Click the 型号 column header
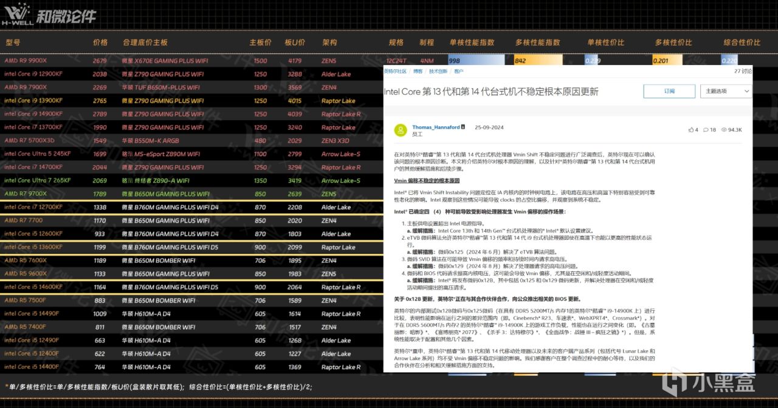This screenshot has height=408, width=778. tap(13, 42)
